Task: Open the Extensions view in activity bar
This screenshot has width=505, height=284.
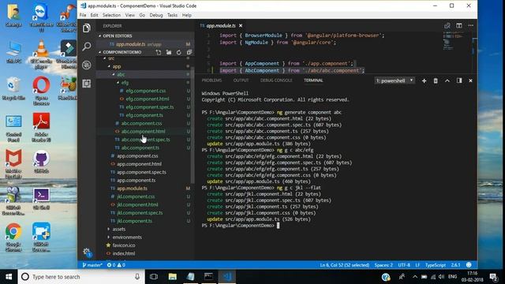Action: (86, 84)
